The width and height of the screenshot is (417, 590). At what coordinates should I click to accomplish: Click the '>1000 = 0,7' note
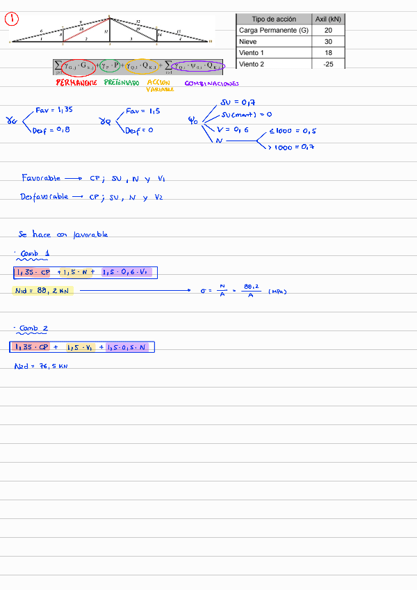point(291,147)
